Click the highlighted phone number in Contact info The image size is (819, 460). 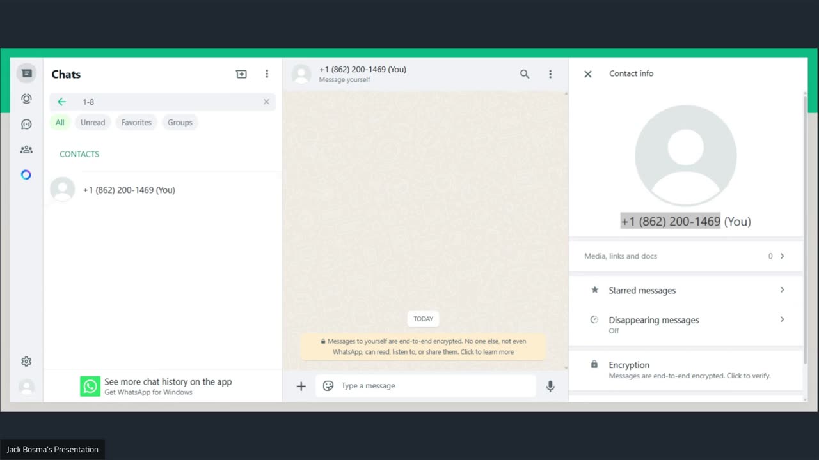point(671,221)
